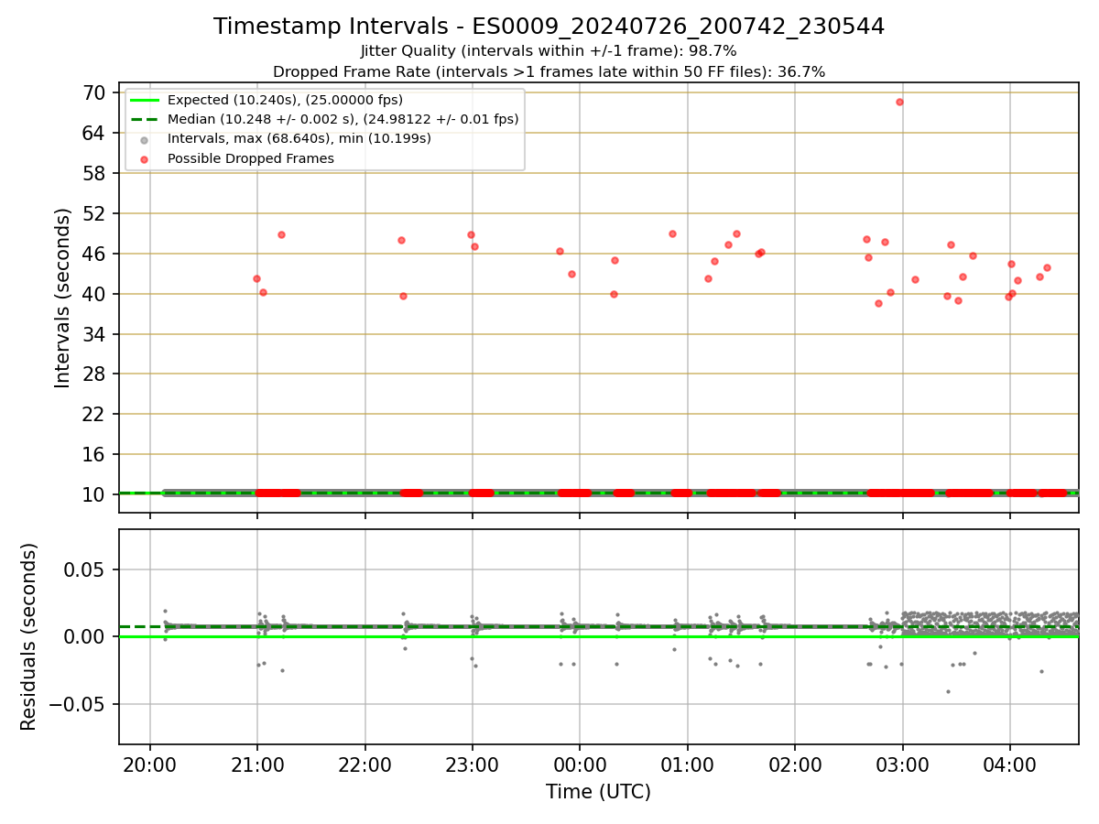Select the "Dropped Frame Rate" 36.7% subtitle line
Screen dimensions: 1099x824
click(x=549, y=71)
